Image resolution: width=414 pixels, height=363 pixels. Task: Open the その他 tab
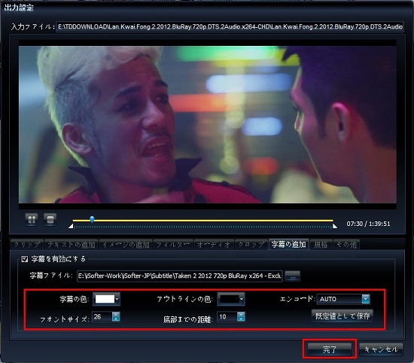(346, 245)
